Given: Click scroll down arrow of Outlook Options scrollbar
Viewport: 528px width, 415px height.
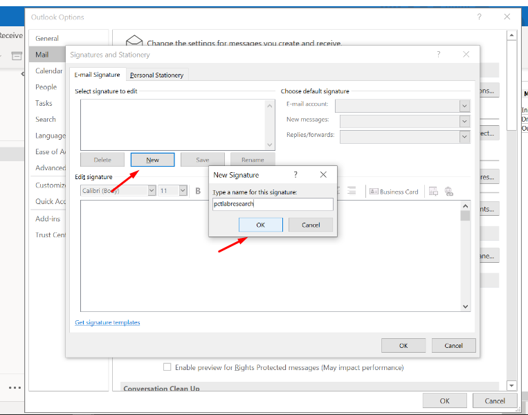Looking at the screenshot, I should pyautogui.click(x=511, y=386).
